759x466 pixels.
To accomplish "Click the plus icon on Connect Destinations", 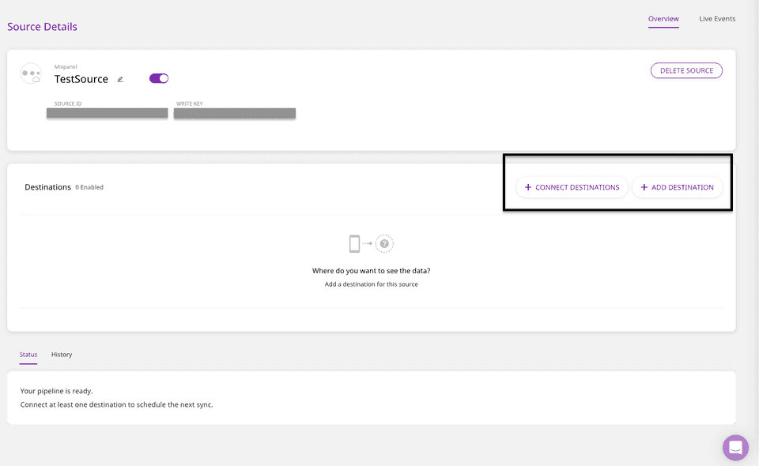I will click(527, 187).
